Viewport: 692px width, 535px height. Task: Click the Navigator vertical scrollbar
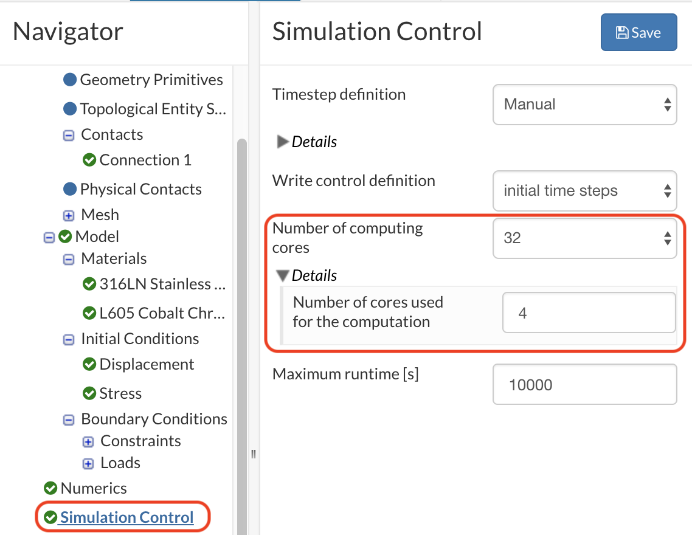pos(241,335)
